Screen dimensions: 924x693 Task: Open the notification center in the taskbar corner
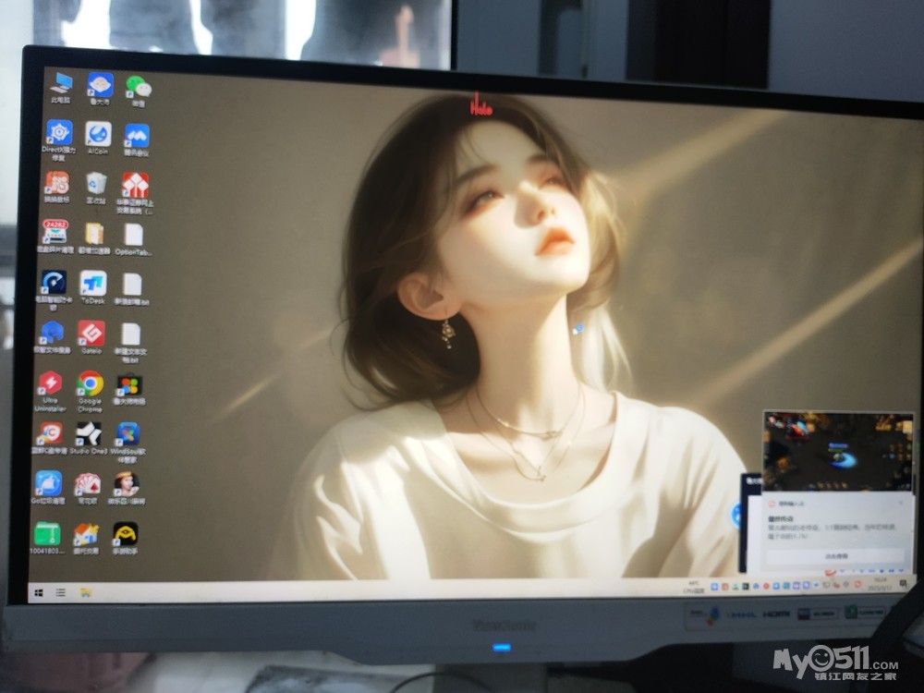900,585
